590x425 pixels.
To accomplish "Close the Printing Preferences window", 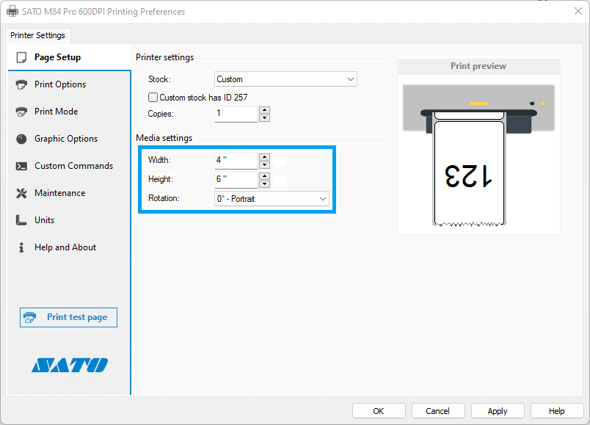I will [578, 11].
